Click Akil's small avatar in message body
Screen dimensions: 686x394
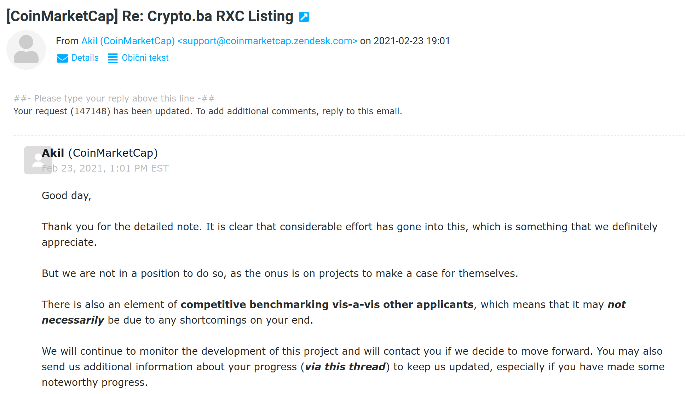38,160
